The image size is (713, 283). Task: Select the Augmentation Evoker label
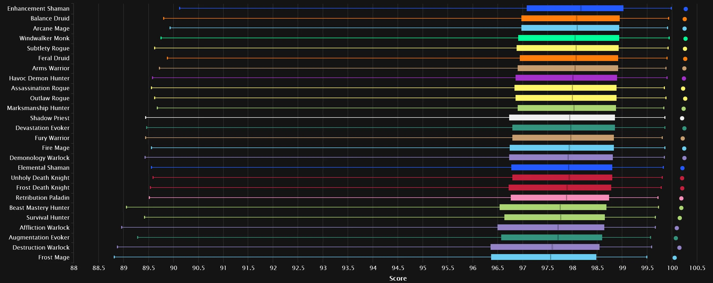[39, 237]
